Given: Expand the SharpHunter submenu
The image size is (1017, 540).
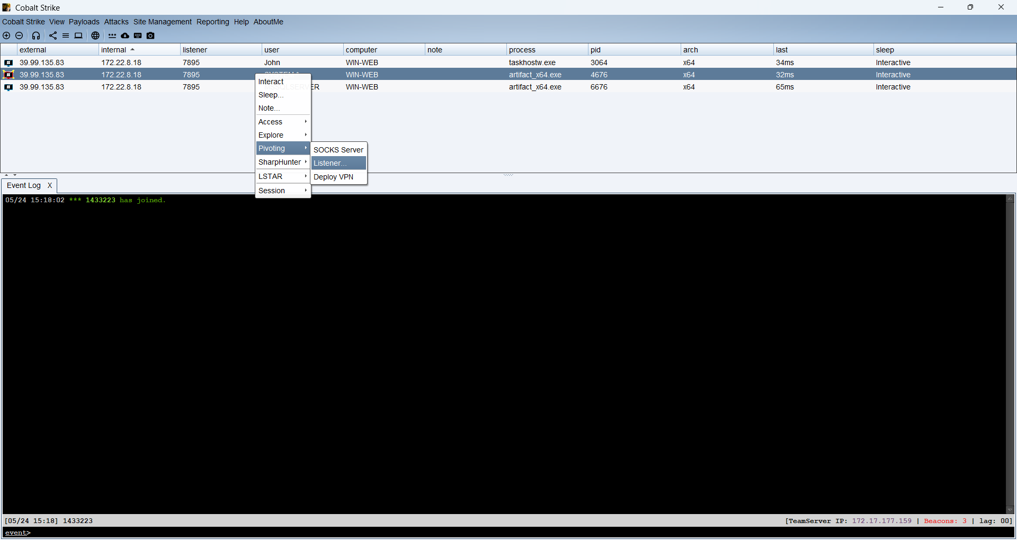Looking at the screenshot, I should [x=283, y=162].
